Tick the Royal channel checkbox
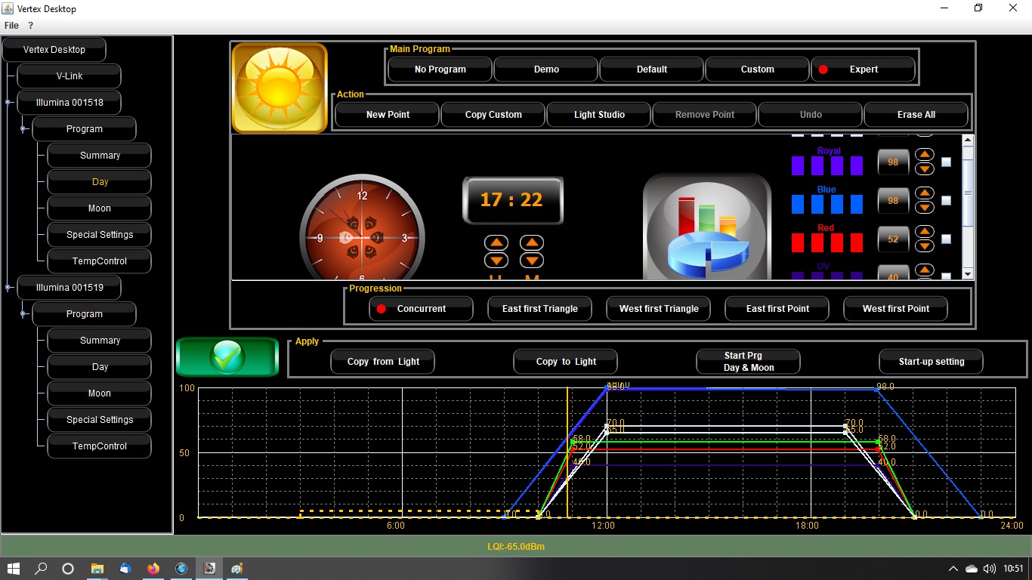The image size is (1032, 580). 946,162
